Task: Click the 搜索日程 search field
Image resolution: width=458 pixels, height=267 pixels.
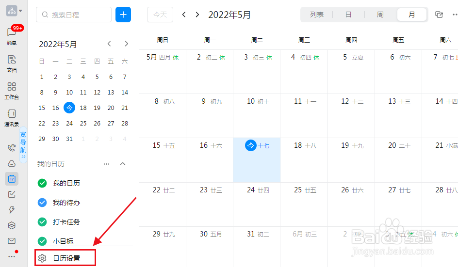Action: [x=74, y=15]
